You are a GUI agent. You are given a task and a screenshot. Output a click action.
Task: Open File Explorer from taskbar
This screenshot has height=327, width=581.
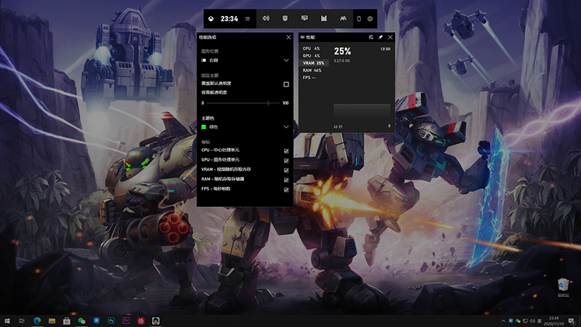tap(52, 320)
